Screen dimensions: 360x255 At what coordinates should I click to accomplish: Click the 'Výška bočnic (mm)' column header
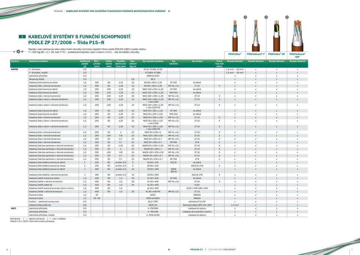click(x=109, y=63)
